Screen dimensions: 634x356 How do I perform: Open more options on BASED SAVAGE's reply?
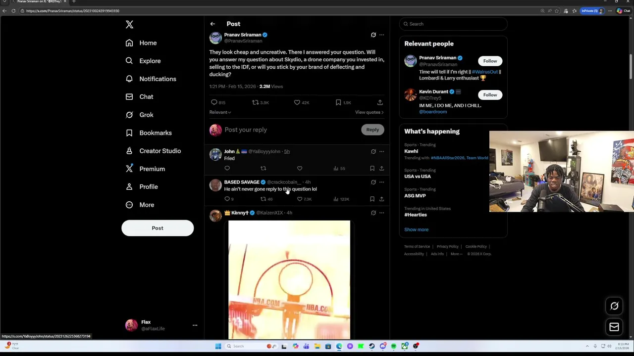(x=381, y=182)
